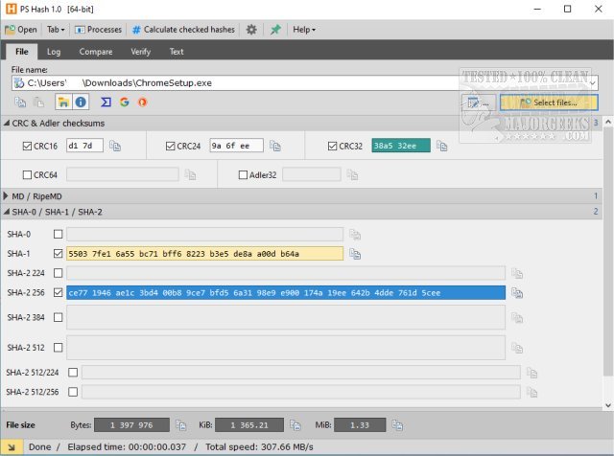
Task: Switch to the Log tab
Action: (x=54, y=52)
